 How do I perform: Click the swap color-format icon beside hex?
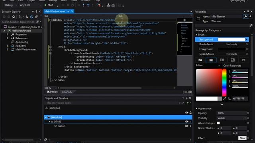click(x=229, y=99)
